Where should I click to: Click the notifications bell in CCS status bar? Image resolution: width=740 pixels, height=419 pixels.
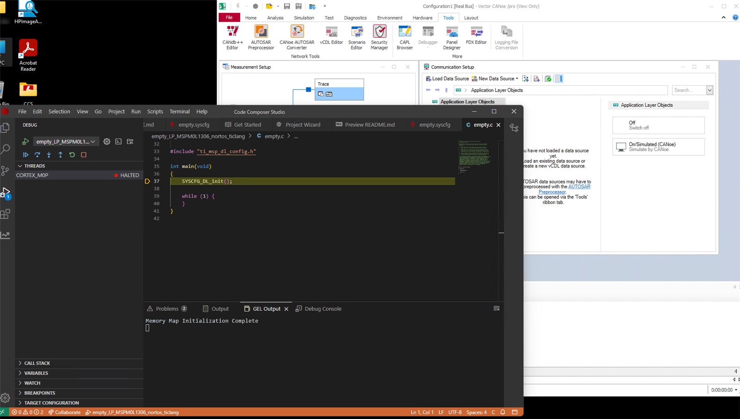pyautogui.click(x=503, y=412)
